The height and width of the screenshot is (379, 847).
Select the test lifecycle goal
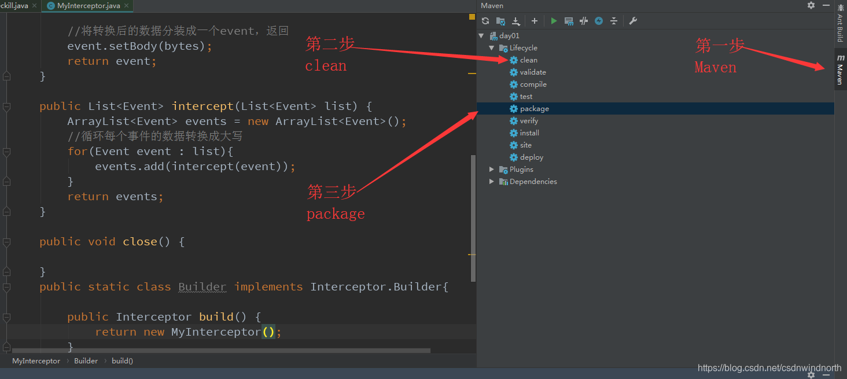pyautogui.click(x=526, y=97)
